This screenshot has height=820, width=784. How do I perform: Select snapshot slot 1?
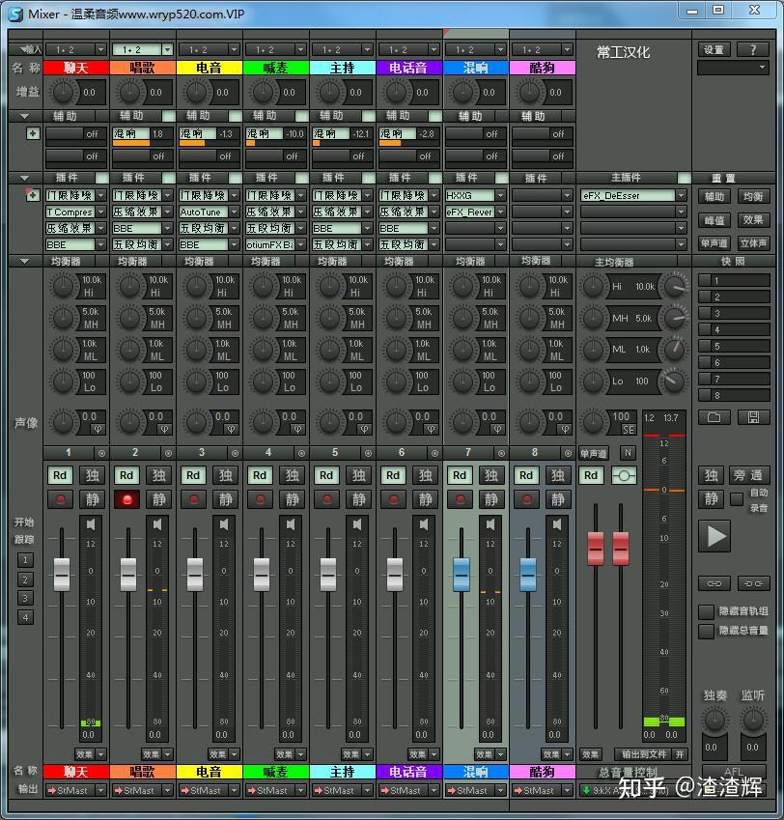point(734,280)
